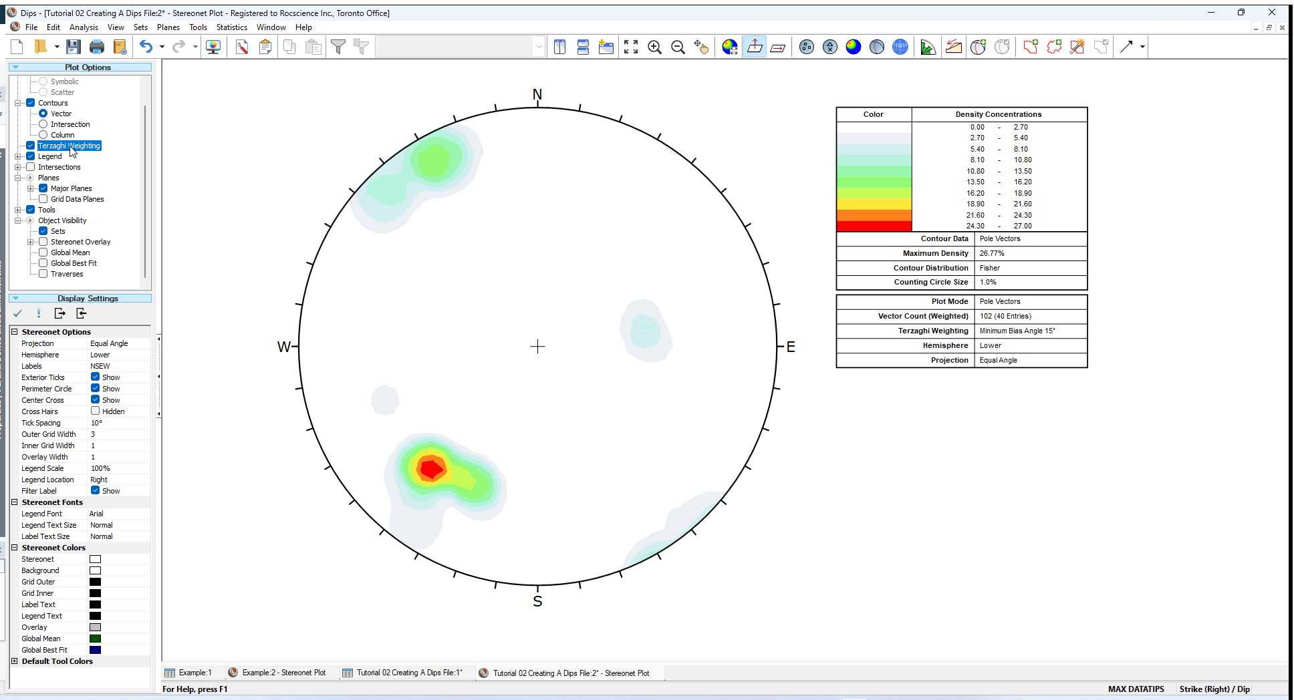Expand the Major Planes tree item
Viewport: 1294px width, 700px height.
click(x=30, y=188)
